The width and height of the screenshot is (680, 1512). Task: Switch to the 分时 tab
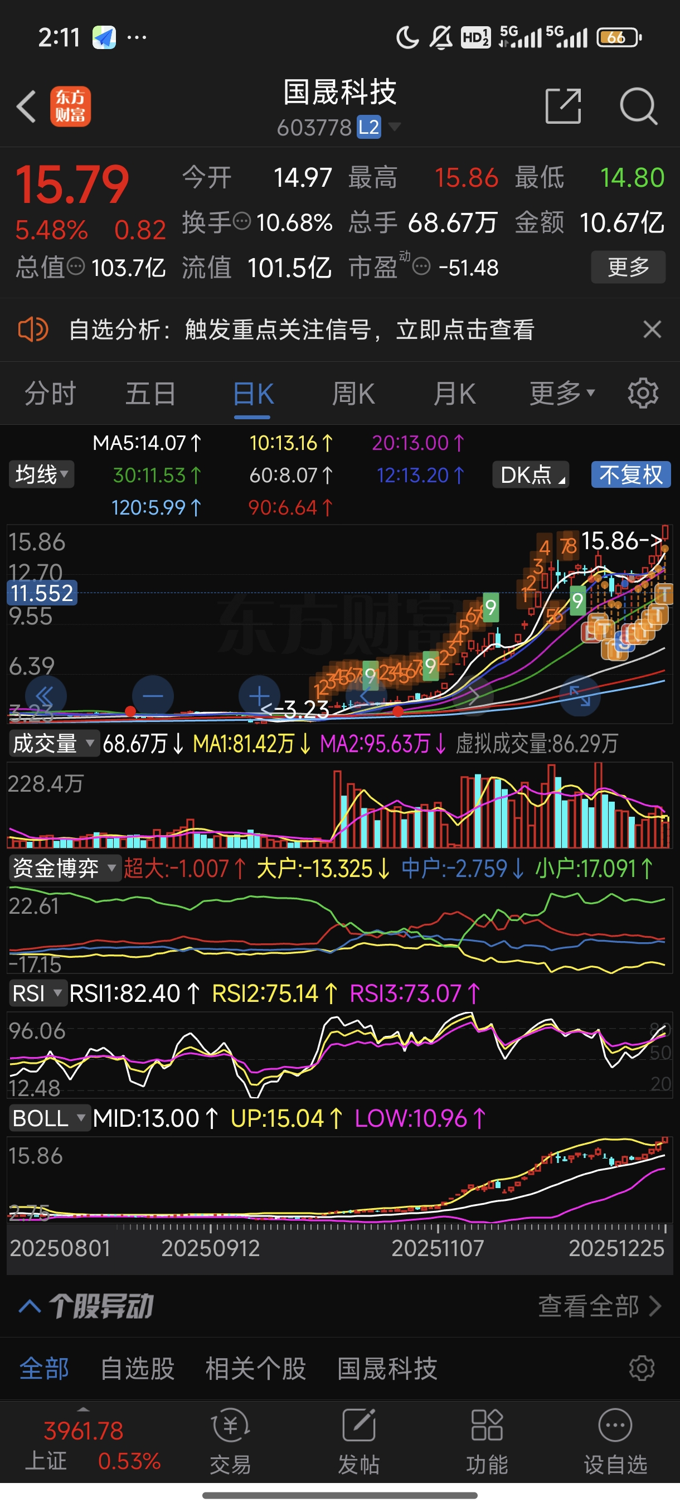click(x=51, y=393)
